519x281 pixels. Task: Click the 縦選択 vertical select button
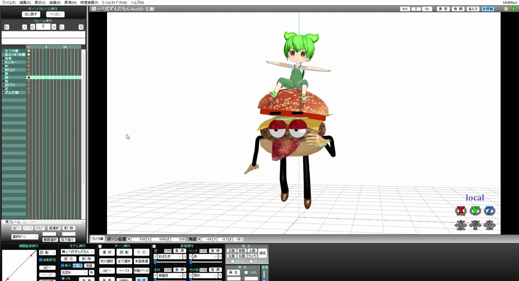[54, 228]
